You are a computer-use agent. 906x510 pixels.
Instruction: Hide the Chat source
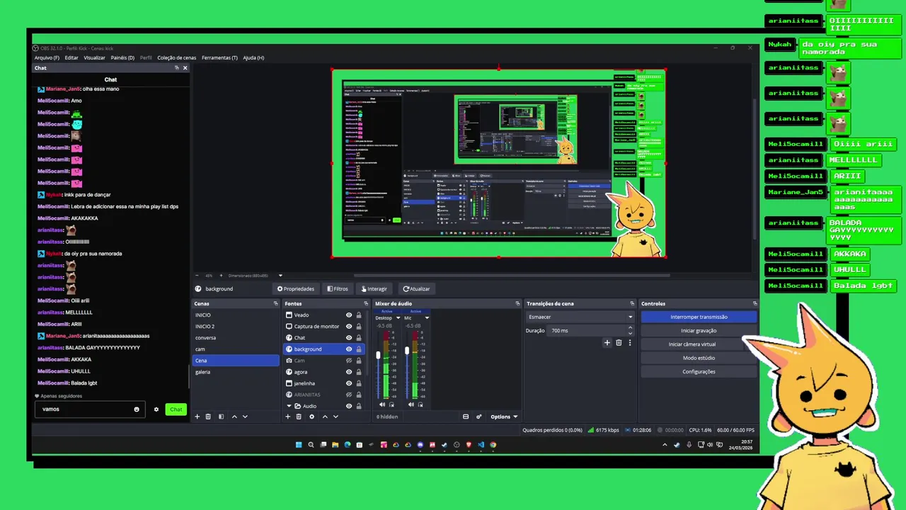(349, 338)
